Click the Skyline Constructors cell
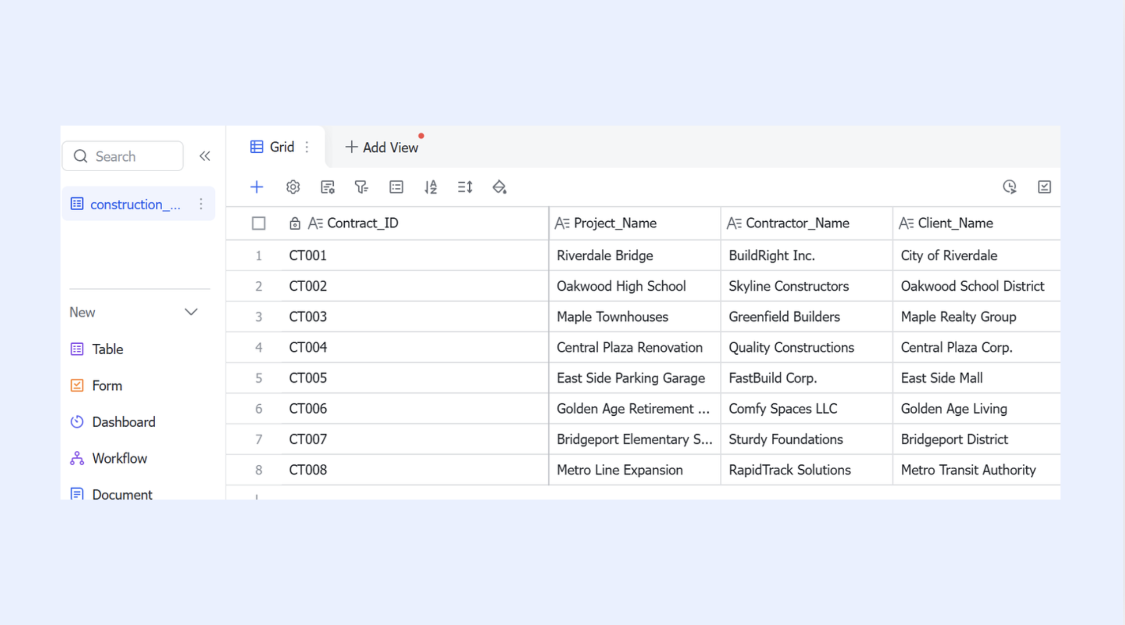Image resolution: width=1125 pixels, height=625 pixels. point(807,286)
